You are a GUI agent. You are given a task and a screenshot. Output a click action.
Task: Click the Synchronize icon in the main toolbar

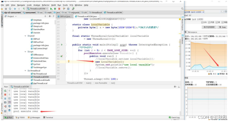[10, 9]
